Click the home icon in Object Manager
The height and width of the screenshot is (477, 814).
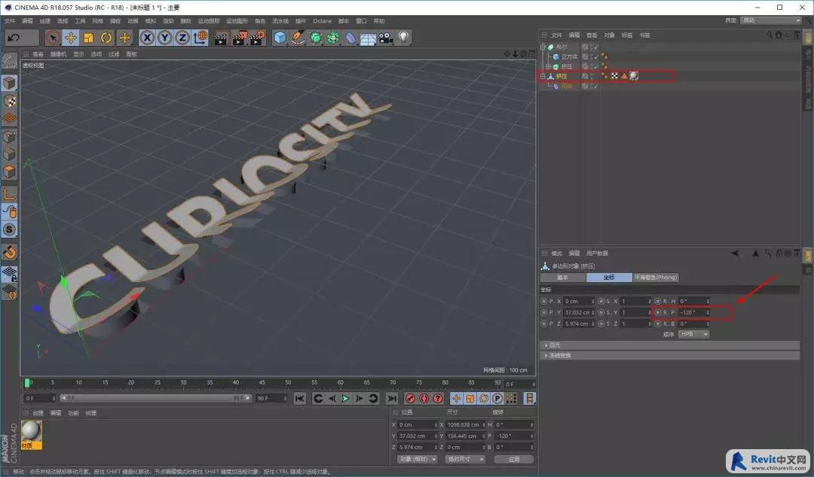pyautogui.click(x=778, y=35)
